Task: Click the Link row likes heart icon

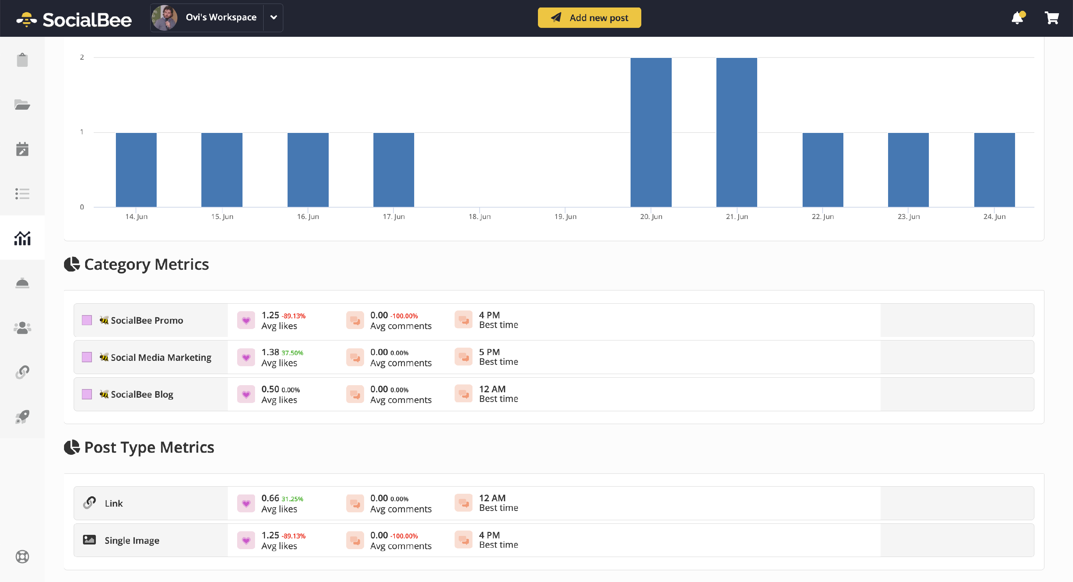Action: pos(246,503)
